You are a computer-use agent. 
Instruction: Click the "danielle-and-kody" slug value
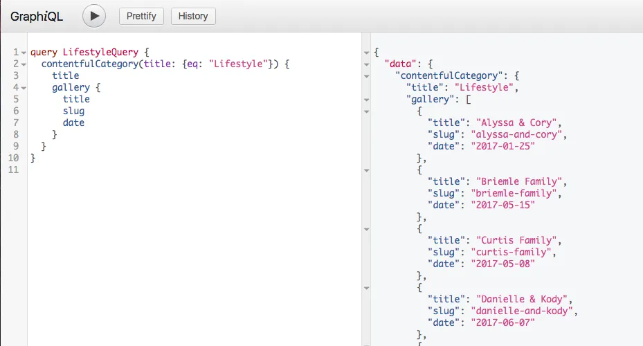(522, 311)
